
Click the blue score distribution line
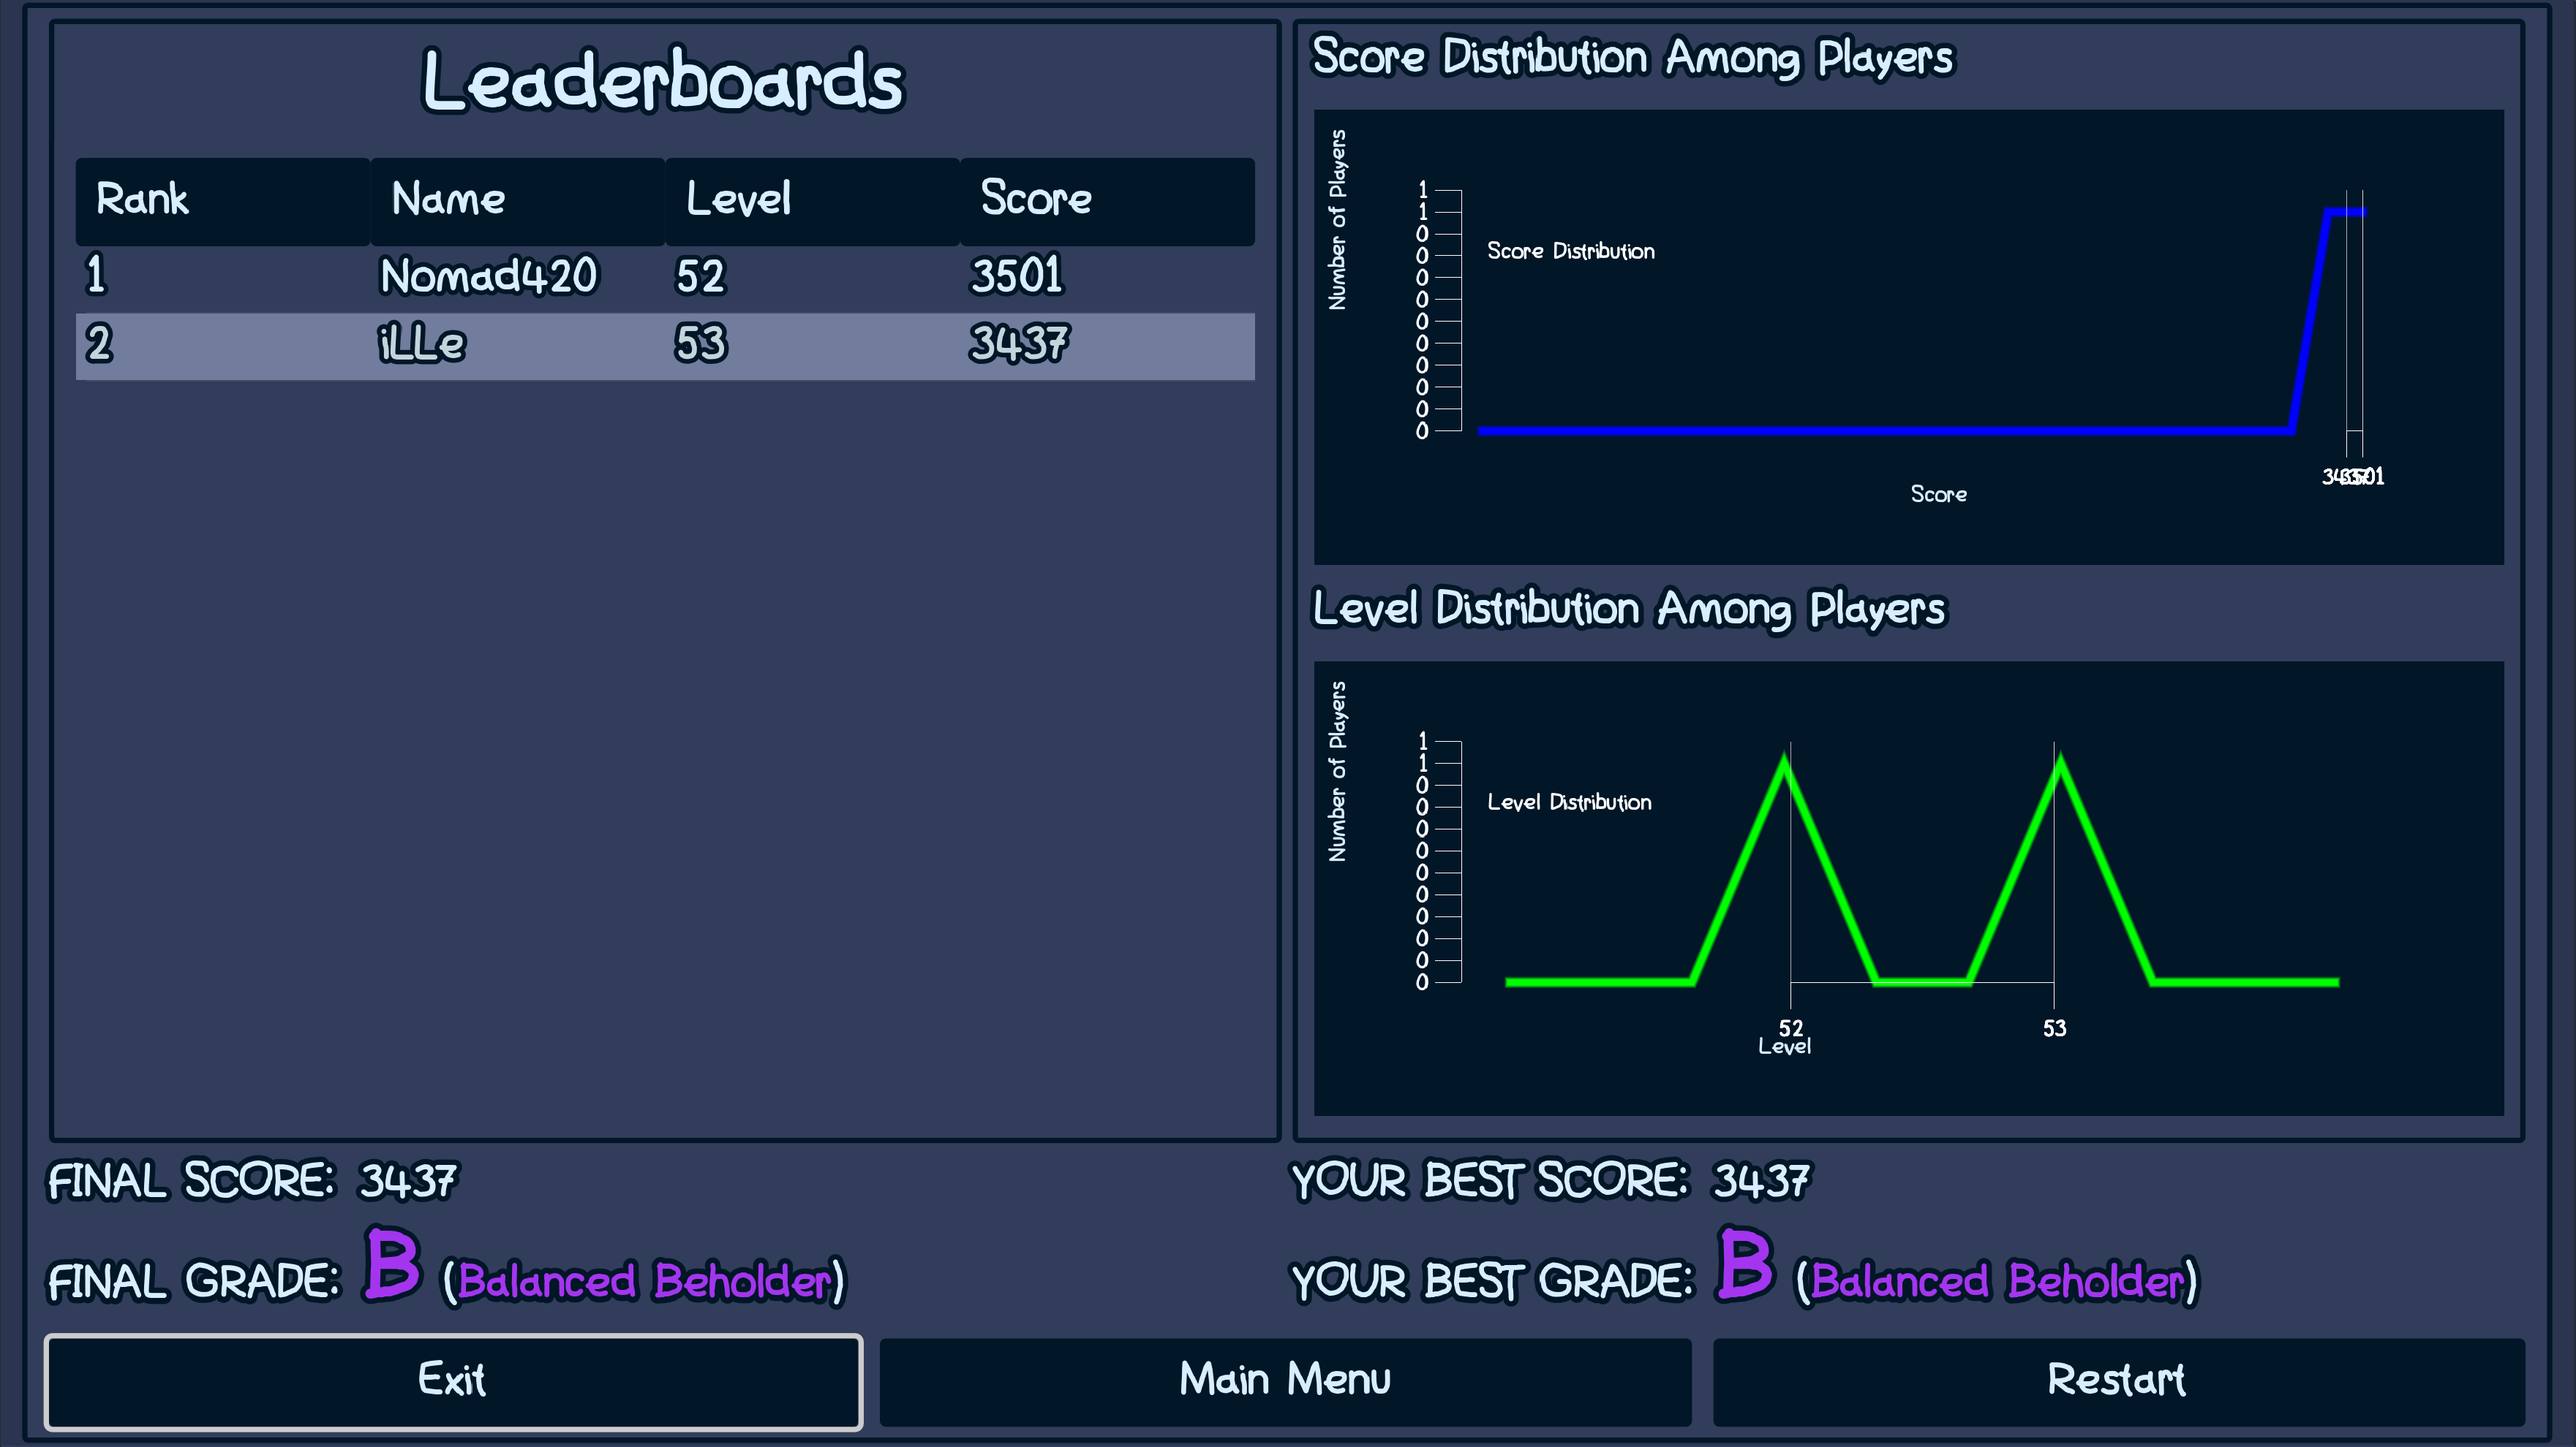click(1880, 430)
